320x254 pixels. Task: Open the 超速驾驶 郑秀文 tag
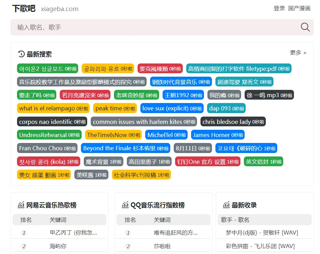(x=244, y=82)
